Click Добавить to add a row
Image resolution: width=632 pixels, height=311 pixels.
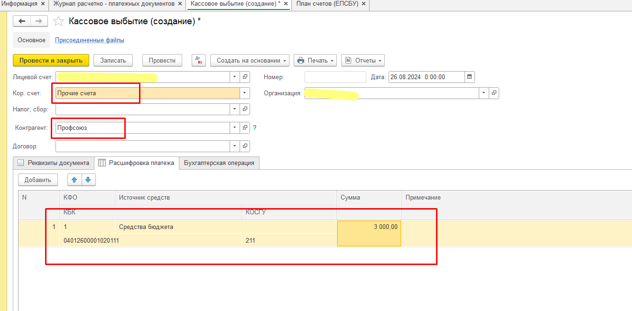point(38,180)
